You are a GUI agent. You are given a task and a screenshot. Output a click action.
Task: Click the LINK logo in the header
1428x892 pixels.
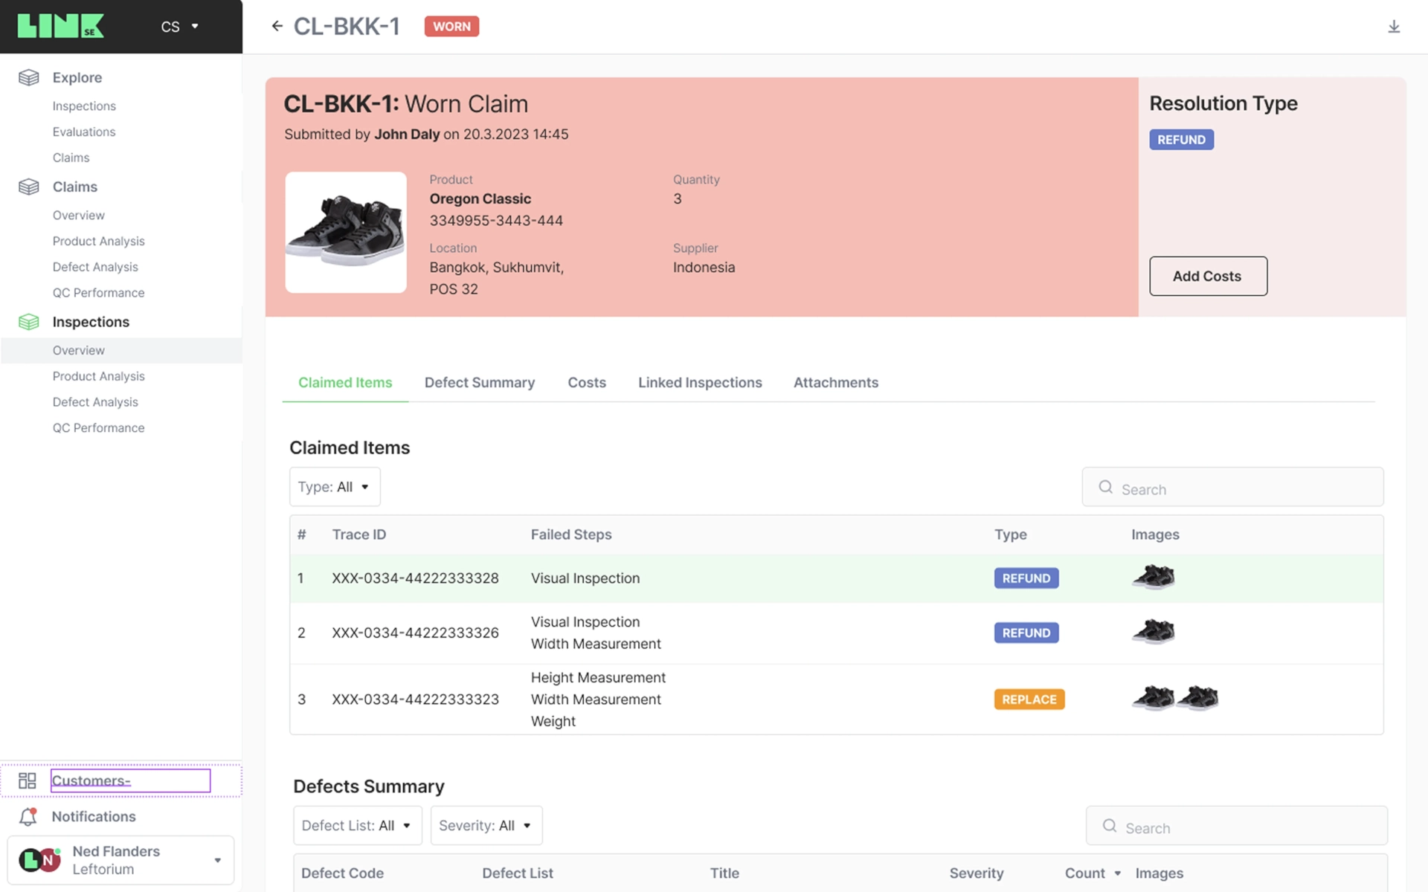point(61,26)
